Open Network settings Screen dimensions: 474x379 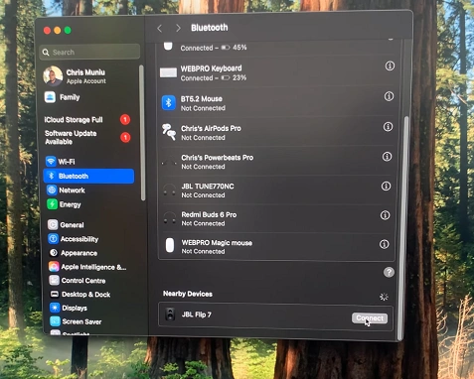[x=66, y=190]
